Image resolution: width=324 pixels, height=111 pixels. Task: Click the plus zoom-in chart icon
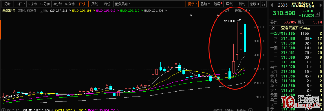click(x=177, y=4)
